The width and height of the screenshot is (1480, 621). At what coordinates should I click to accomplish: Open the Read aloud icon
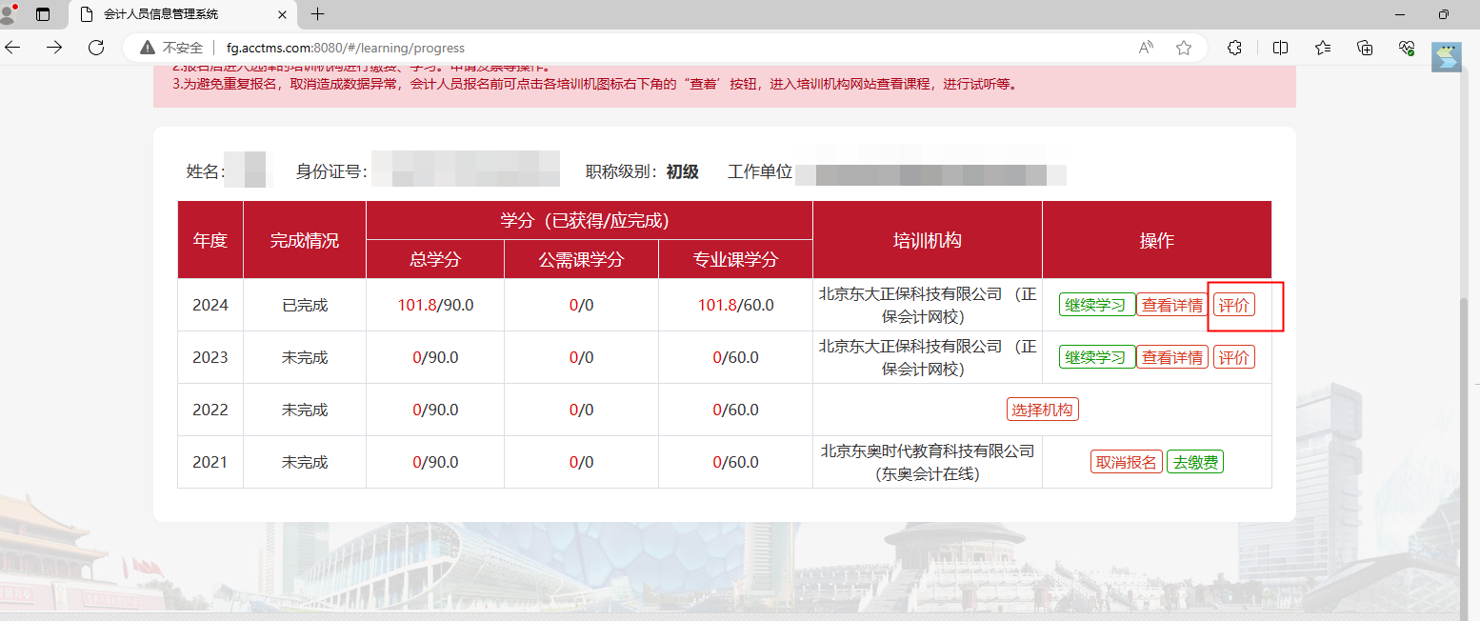(x=1146, y=48)
